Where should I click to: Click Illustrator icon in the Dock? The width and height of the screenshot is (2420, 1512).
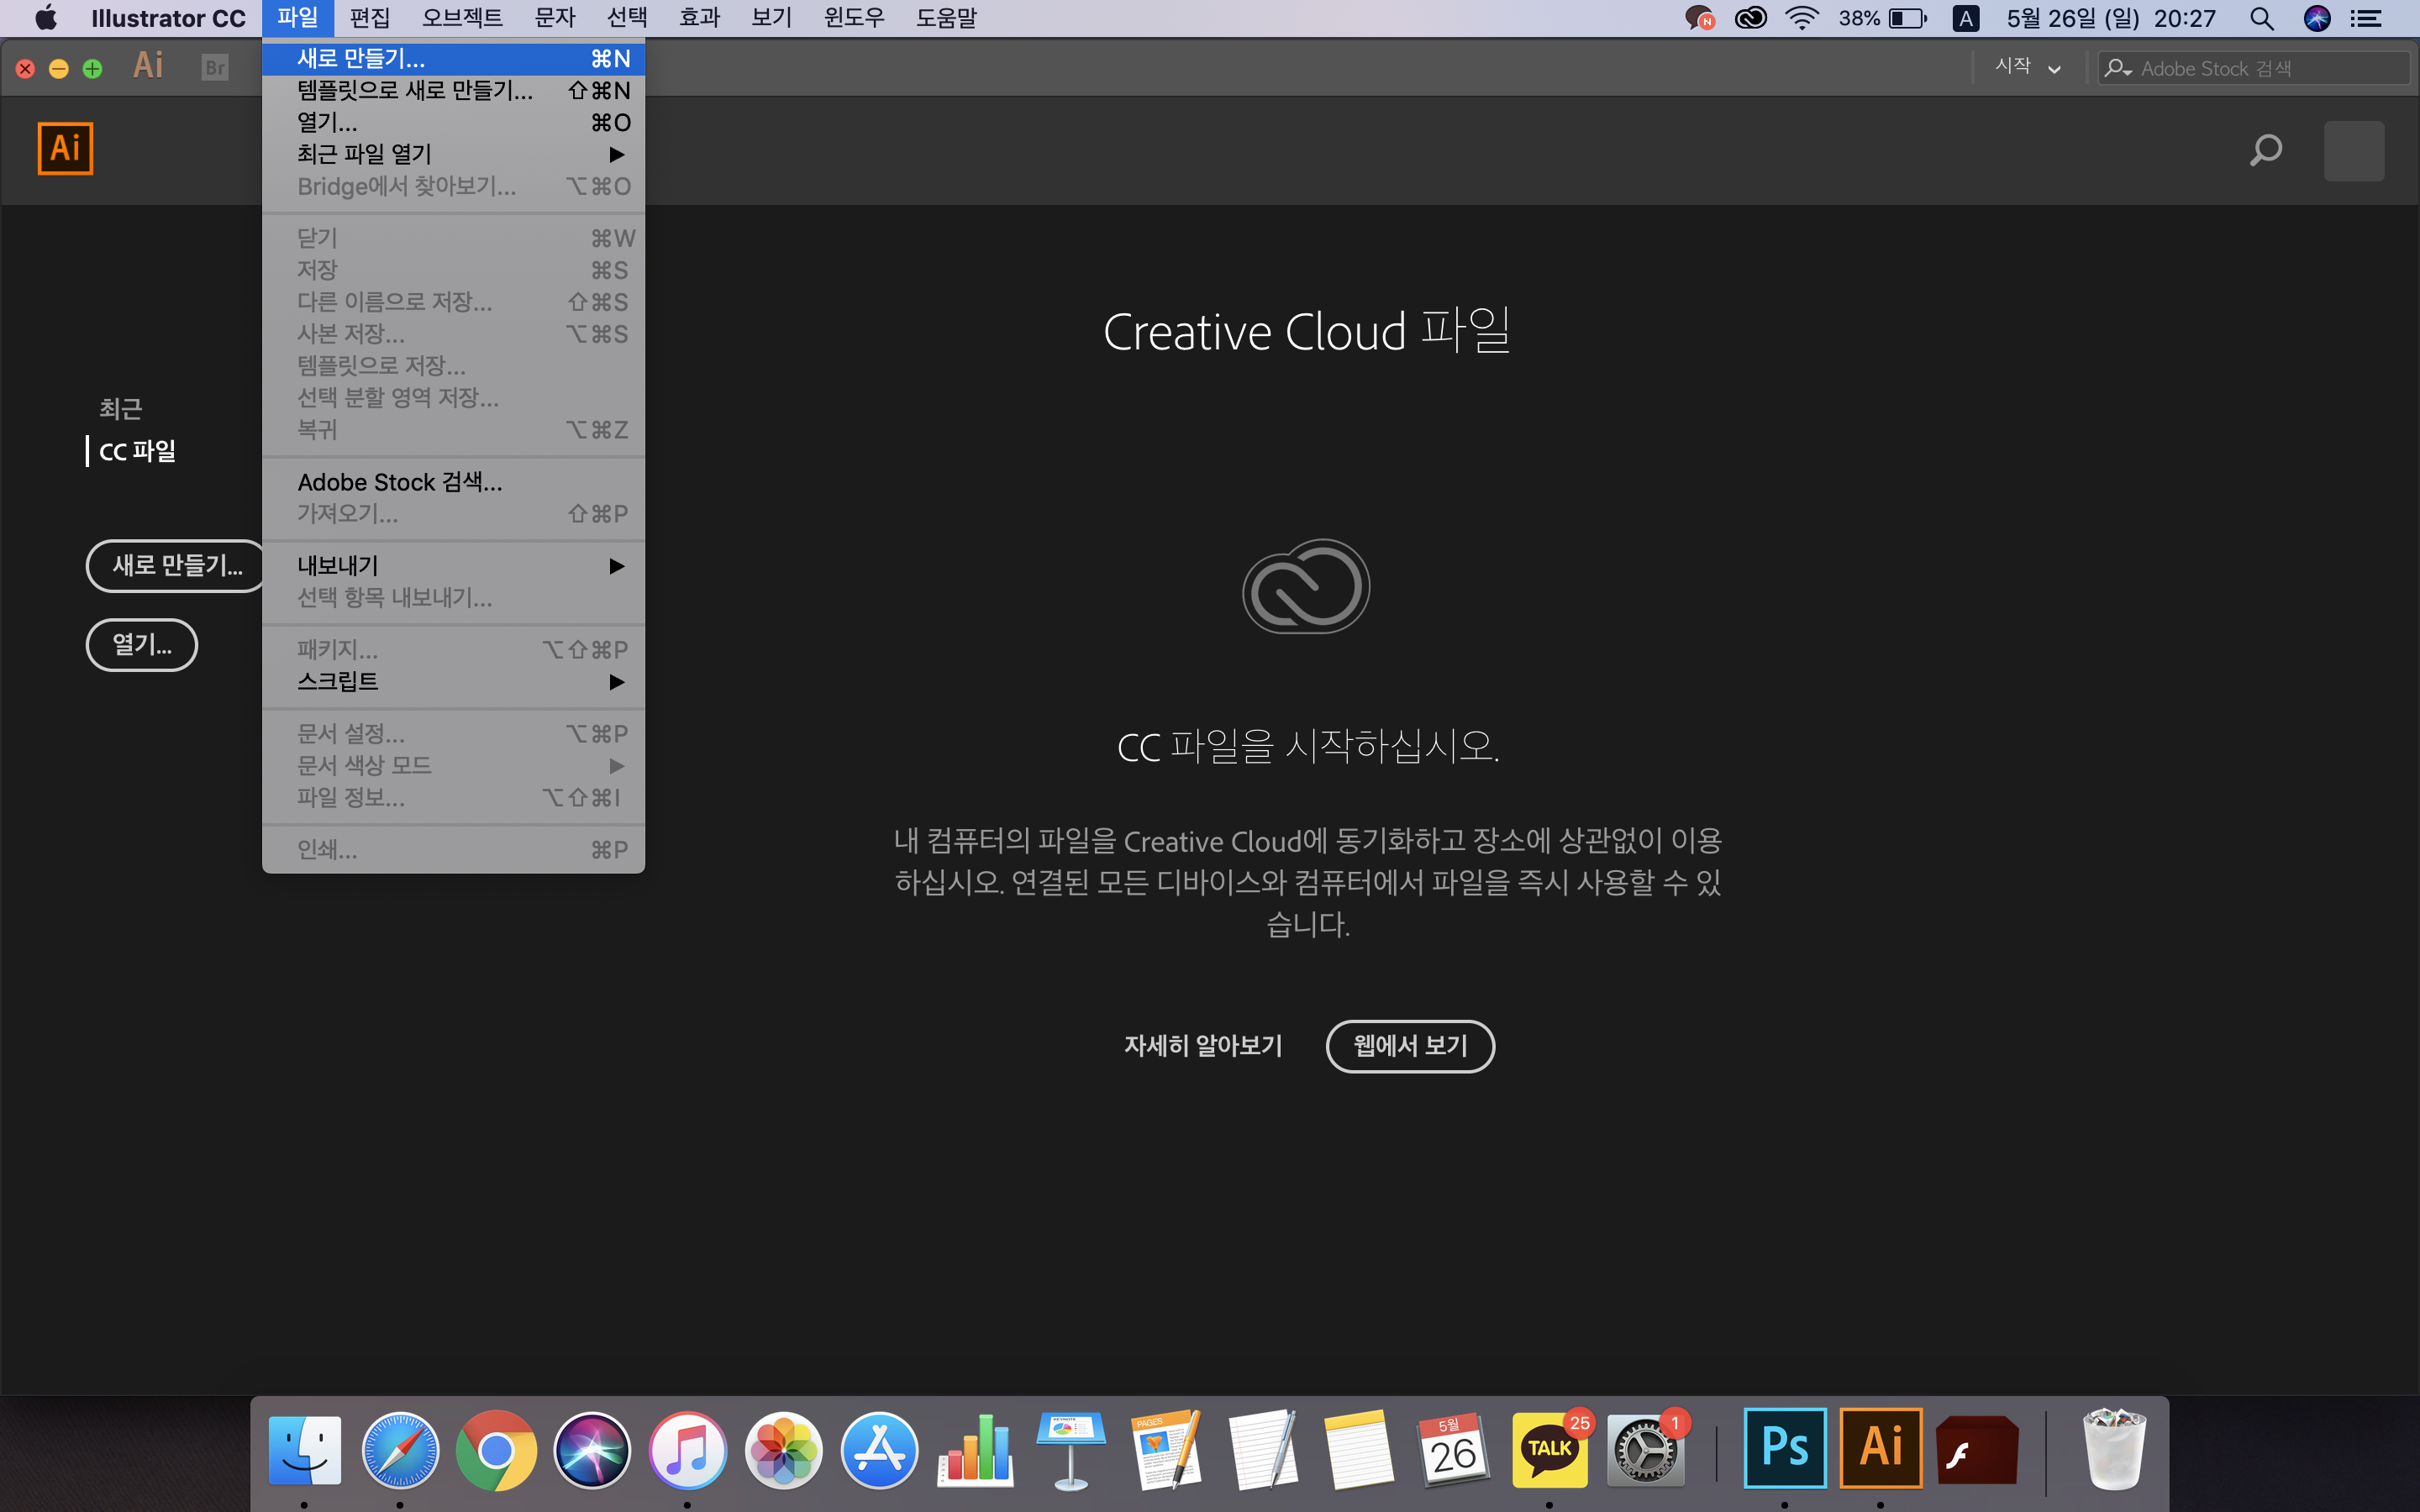click(1881, 1447)
